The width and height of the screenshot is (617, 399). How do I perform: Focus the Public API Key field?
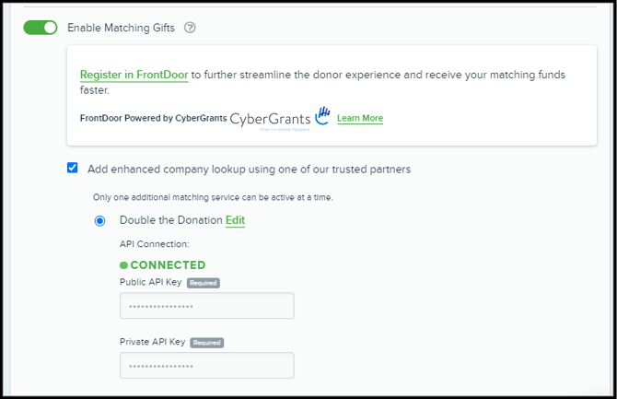(206, 306)
